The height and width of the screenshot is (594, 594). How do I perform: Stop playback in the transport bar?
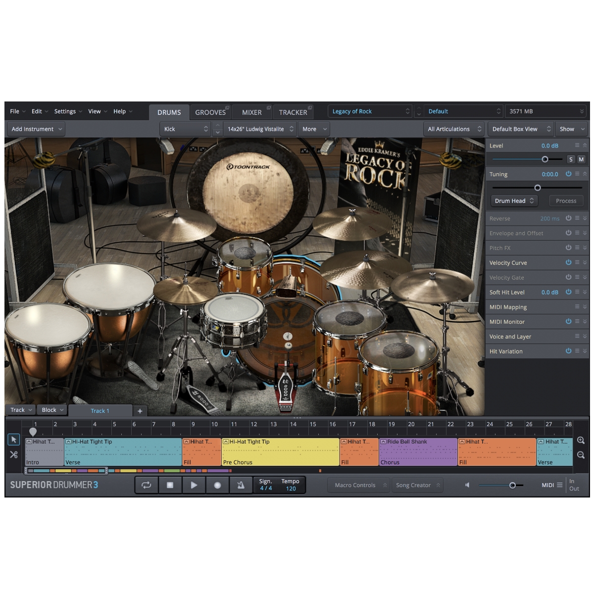170,485
